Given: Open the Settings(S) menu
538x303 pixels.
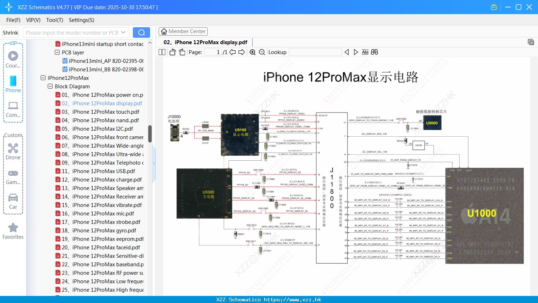Looking at the screenshot, I should [82, 20].
